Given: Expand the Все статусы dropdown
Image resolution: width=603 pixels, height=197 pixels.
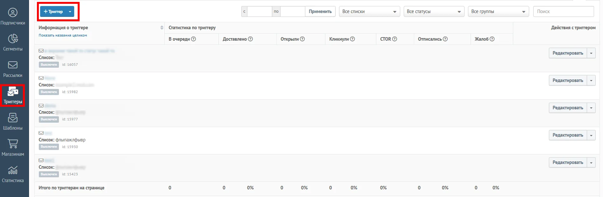Looking at the screenshot, I should click(434, 11).
